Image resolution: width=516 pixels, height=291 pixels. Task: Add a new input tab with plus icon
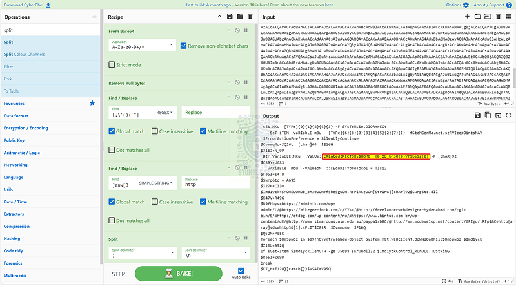[467, 17]
